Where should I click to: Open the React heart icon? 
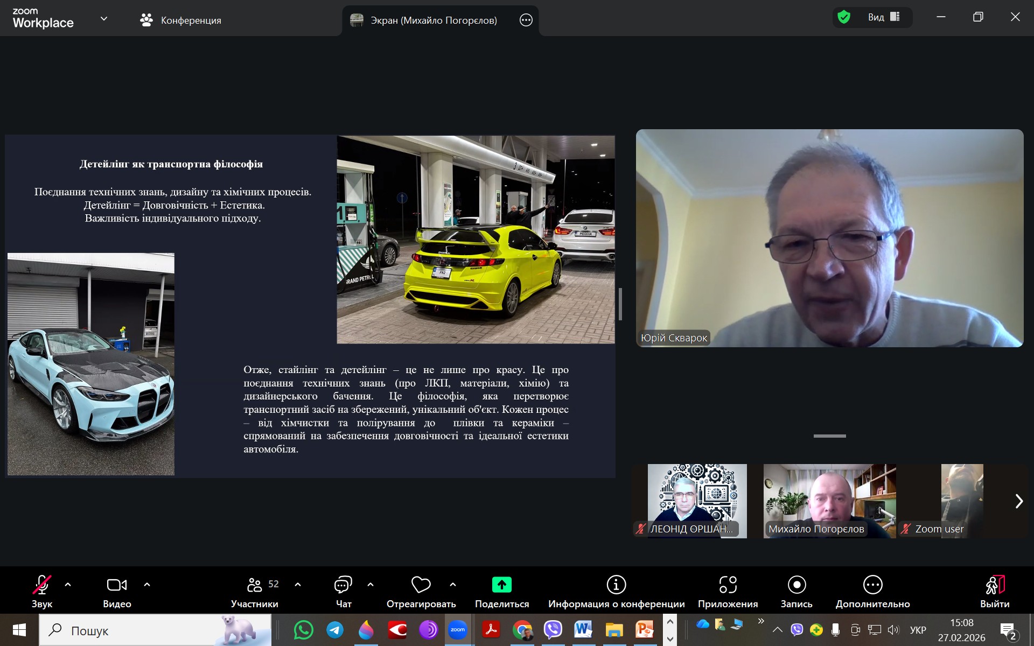(421, 585)
